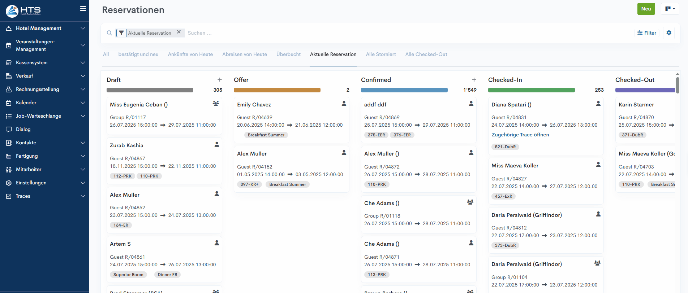The width and height of the screenshot is (688, 293).
Task: Select the Alle Storniert tab
Action: [380, 54]
